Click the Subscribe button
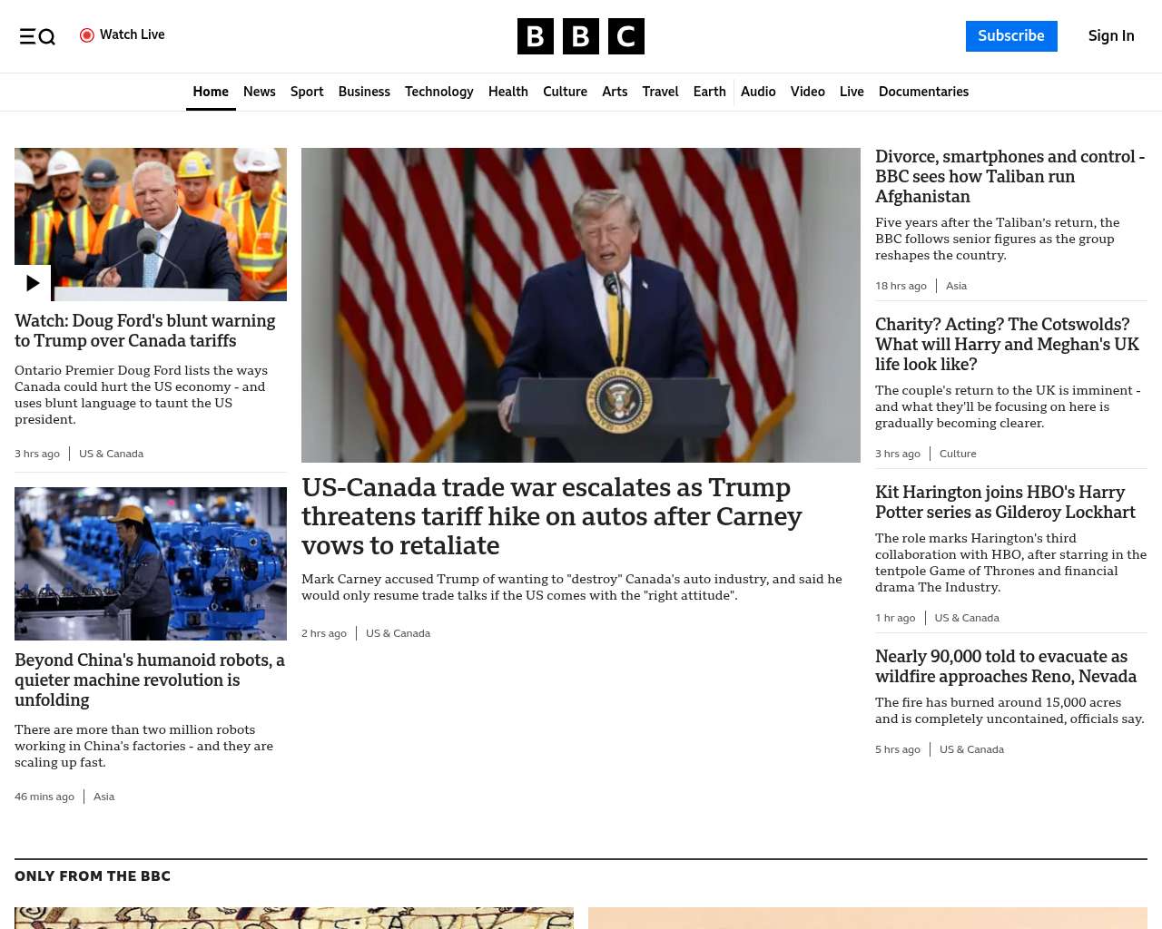The height and width of the screenshot is (929, 1162). click(x=1011, y=36)
